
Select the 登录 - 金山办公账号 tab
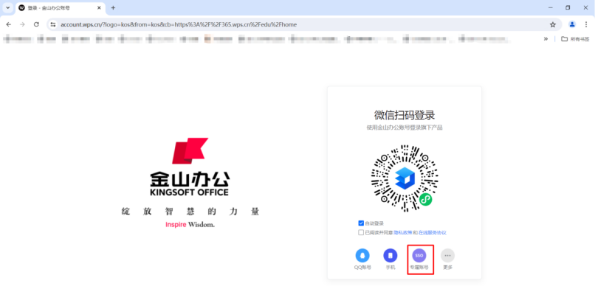[x=60, y=8]
